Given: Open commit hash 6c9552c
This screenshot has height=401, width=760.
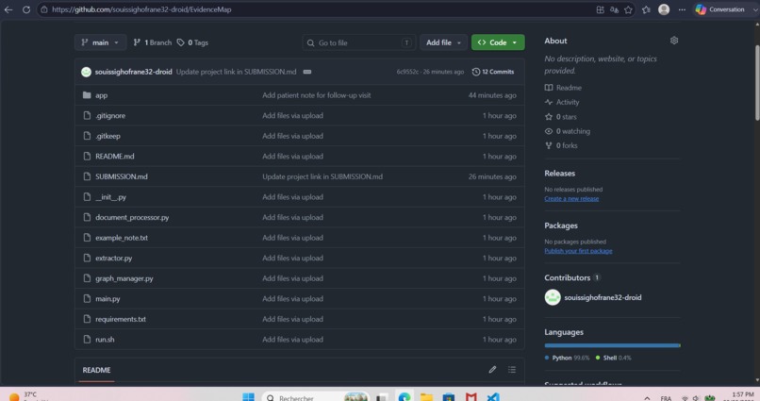Looking at the screenshot, I should pyautogui.click(x=407, y=72).
